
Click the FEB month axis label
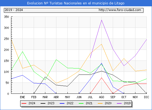[34, 97]
